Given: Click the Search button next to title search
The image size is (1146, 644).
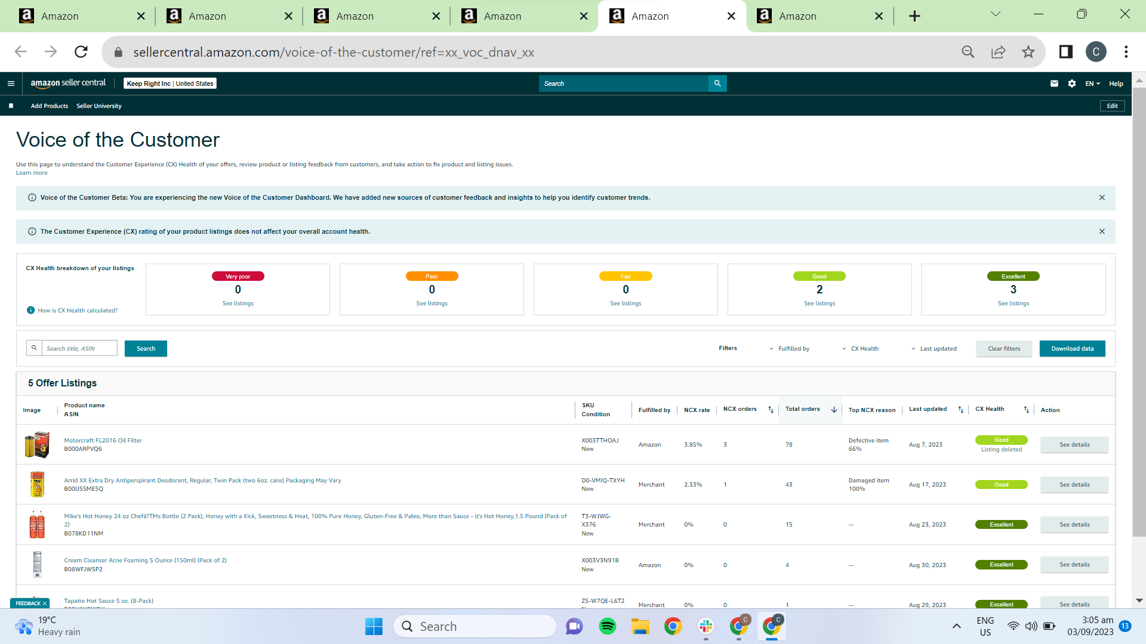Looking at the screenshot, I should coord(146,349).
